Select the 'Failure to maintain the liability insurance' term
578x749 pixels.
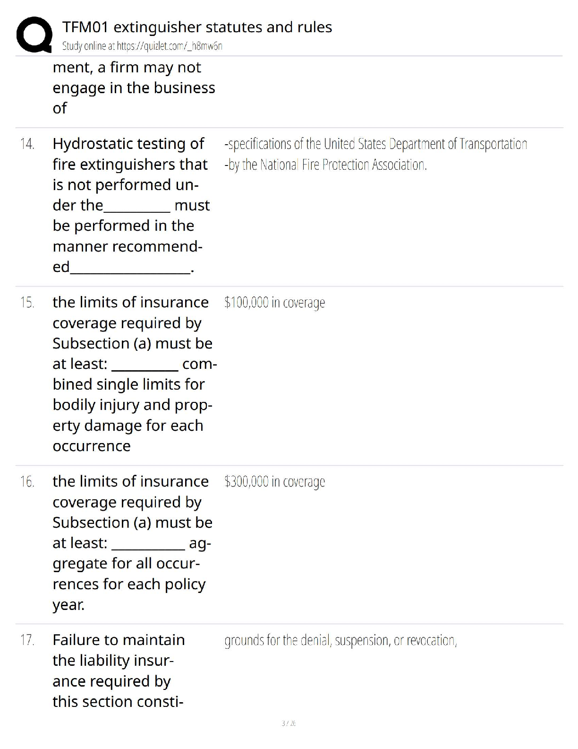pos(119,671)
